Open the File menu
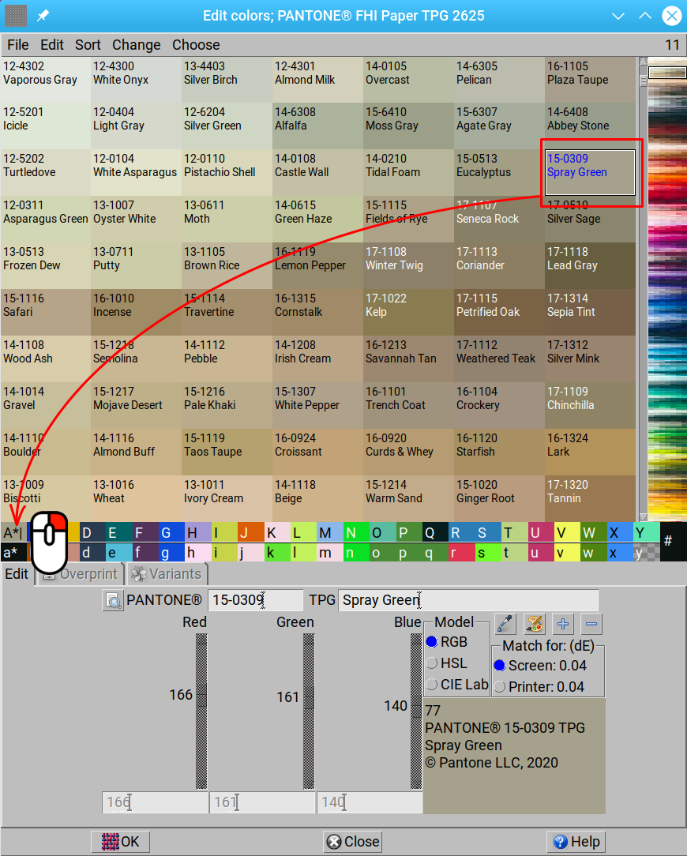Screen dimensions: 687x856 click(x=18, y=45)
